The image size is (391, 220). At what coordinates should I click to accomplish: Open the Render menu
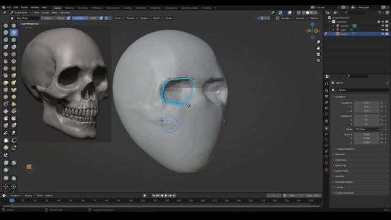point(24,7)
